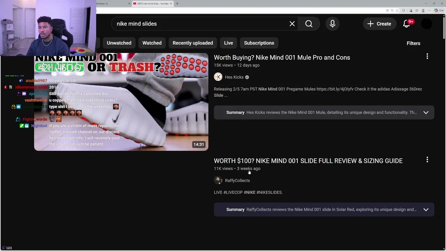This screenshot has width=446, height=251.
Task: Open Worth Buying Nike Mind 001 video
Action: click(x=282, y=58)
